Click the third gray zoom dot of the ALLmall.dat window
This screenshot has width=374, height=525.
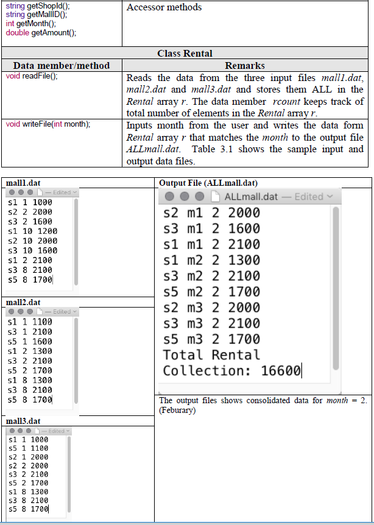click(200, 197)
